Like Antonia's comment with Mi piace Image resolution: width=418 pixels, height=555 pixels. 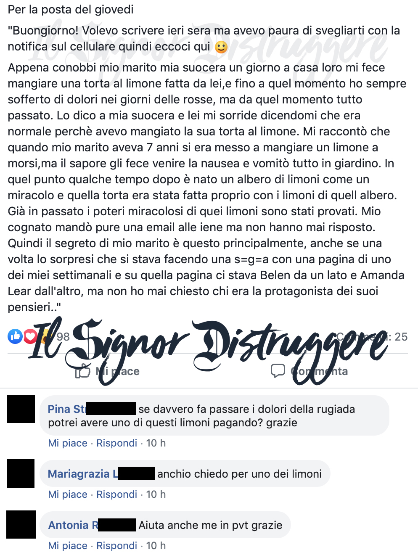pos(68,545)
